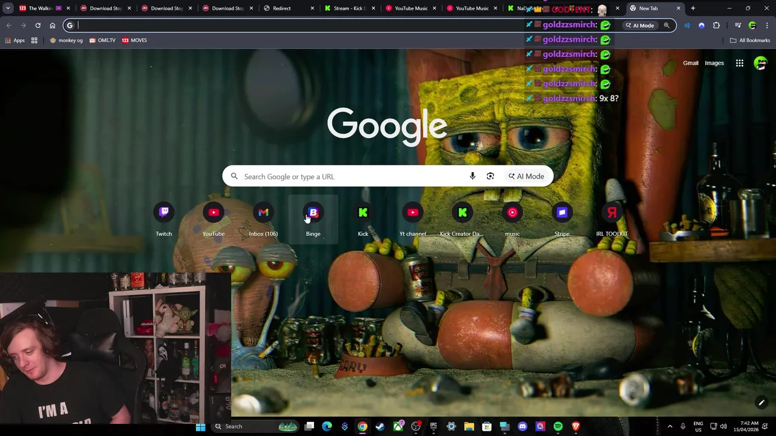Viewport: 776px width, 436px height.
Task: Open the Gmail link
Action: tap(691, 63)
